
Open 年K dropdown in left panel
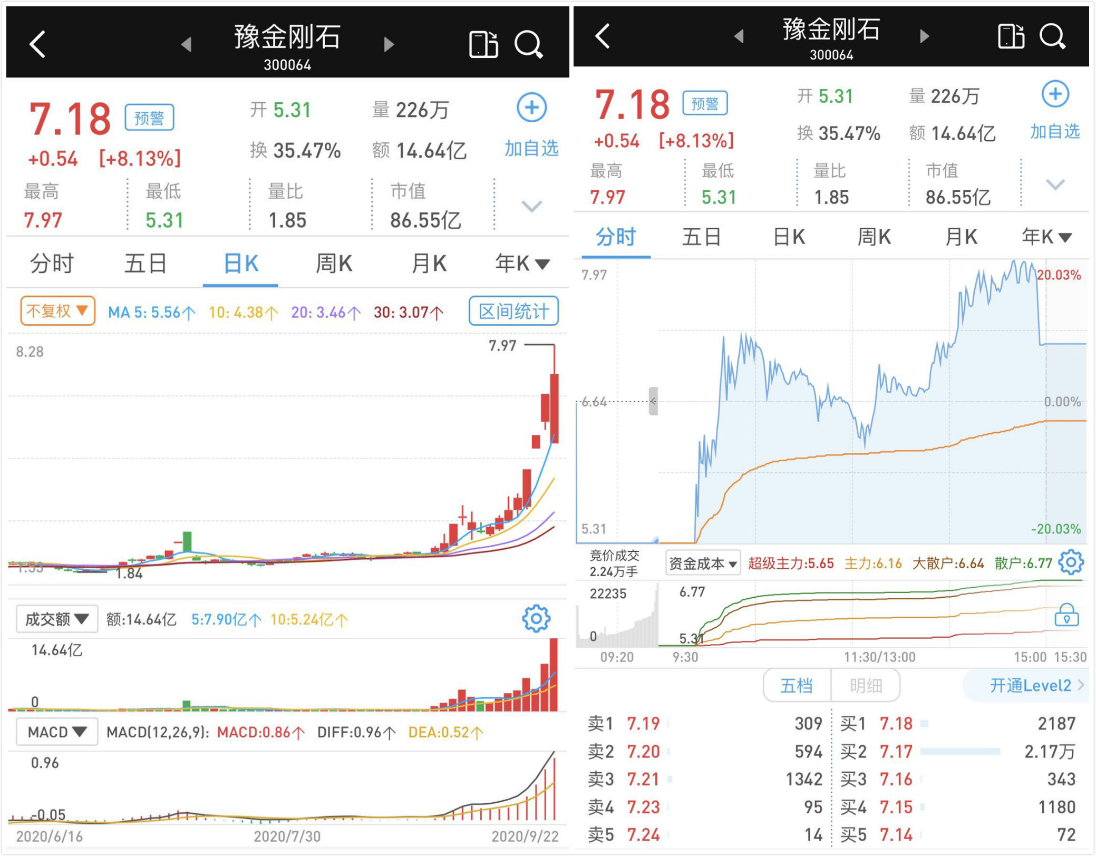pos(522,263)
